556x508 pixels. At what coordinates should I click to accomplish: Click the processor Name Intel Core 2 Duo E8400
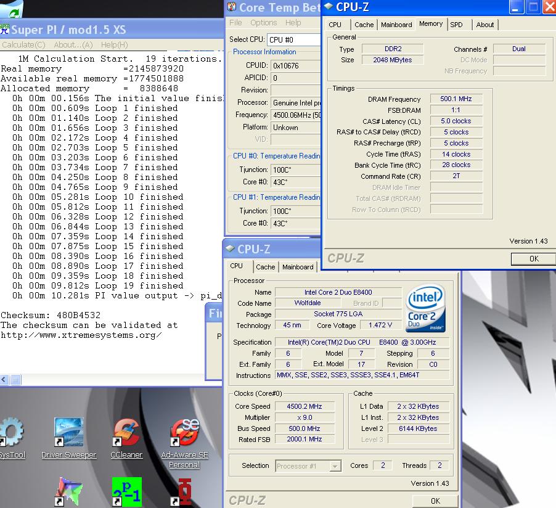[338, 292]
